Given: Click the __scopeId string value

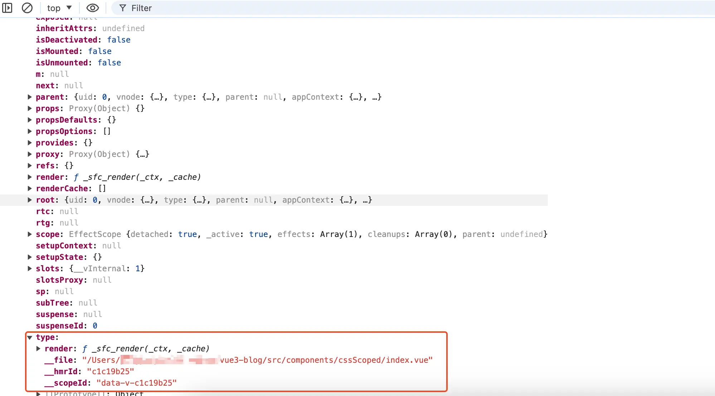Looking at the screenshot, I should coord(136,383).
